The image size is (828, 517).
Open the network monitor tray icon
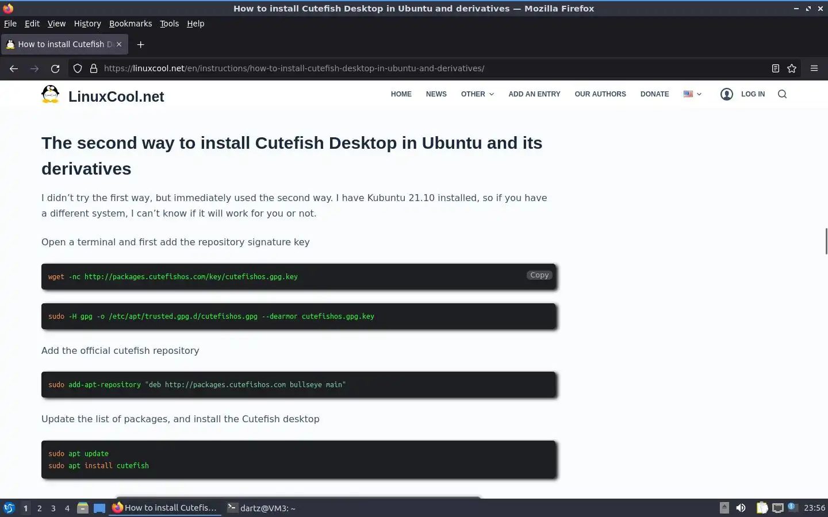[778, 508]
